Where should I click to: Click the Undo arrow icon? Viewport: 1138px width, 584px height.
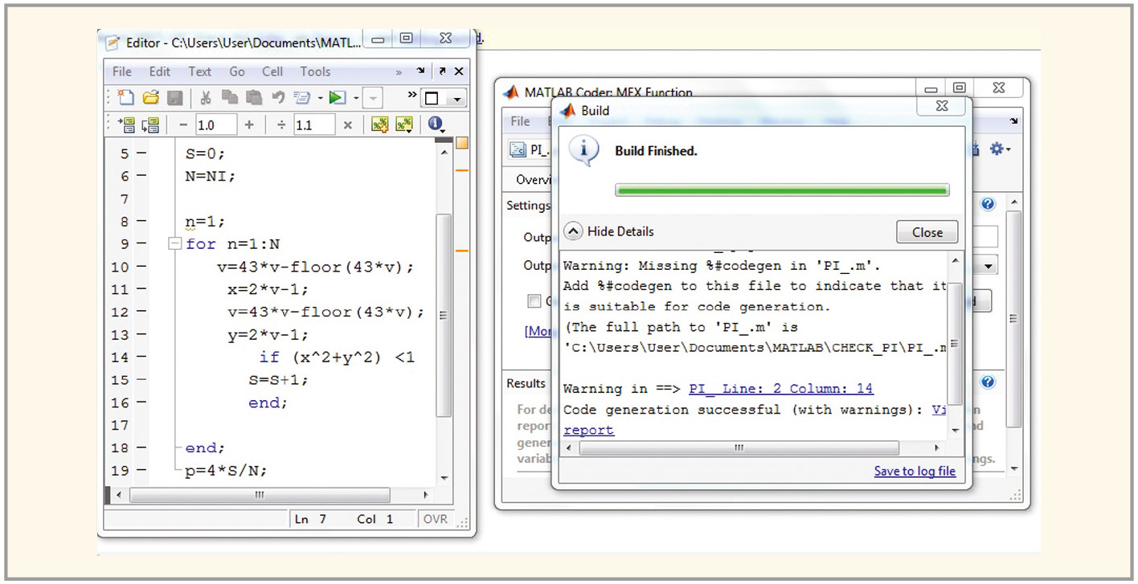[x=278, y=97]
